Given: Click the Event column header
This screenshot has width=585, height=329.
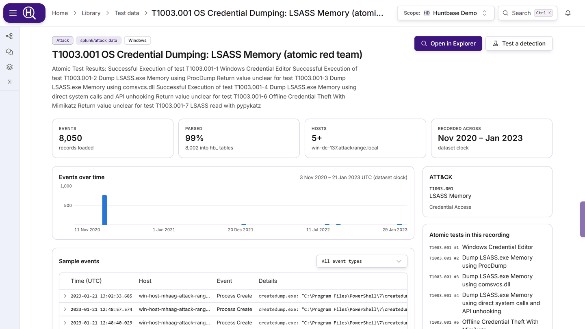Looking at the screenshot, I should pyautogui.click(x=224, y=281).
